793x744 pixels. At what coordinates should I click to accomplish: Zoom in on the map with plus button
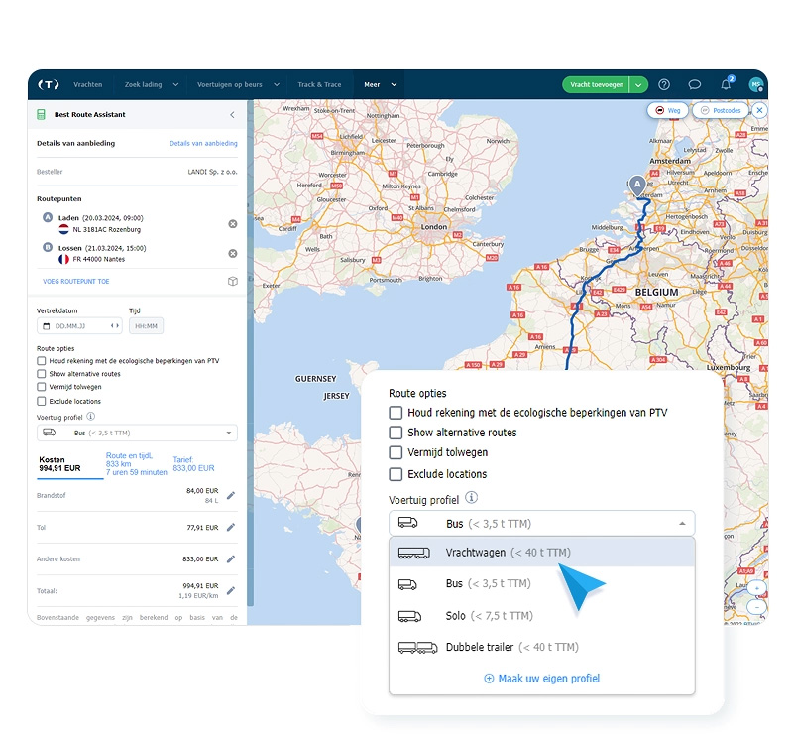click(x=757, y=588)
